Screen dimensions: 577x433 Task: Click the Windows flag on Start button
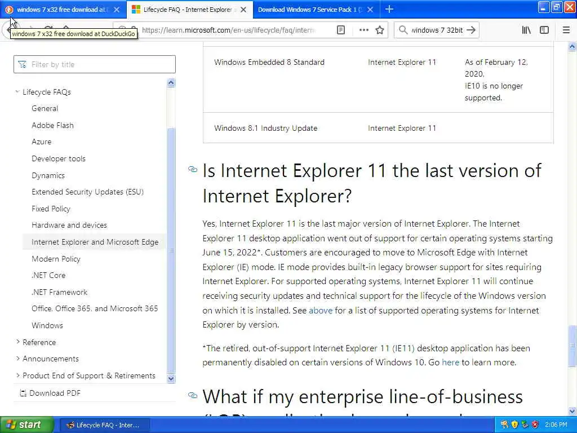11,425
